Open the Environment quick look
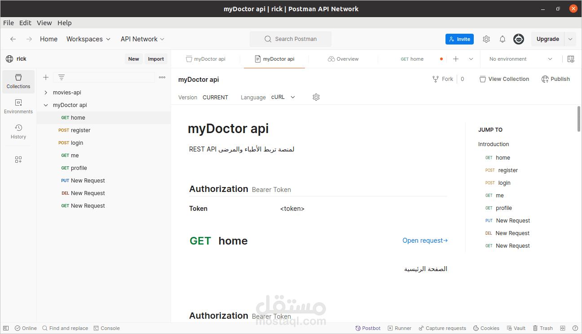Viewport: 582px width, 334px height. coord(571,59)
